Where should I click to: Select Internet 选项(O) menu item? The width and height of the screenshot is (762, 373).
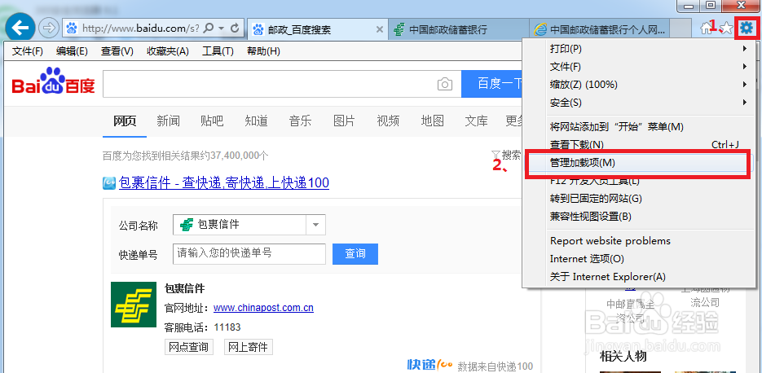coord(639,259)
